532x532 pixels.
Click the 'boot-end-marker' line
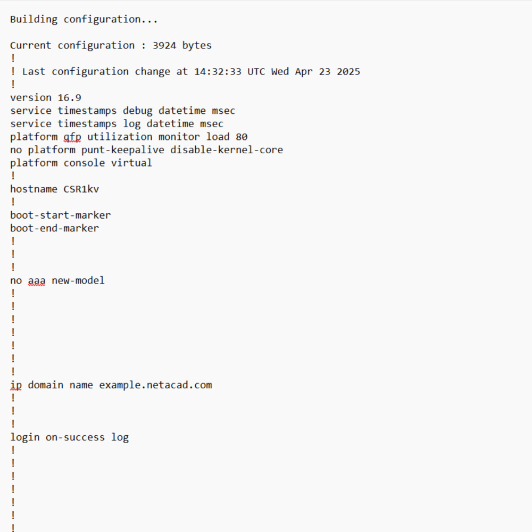55,228
